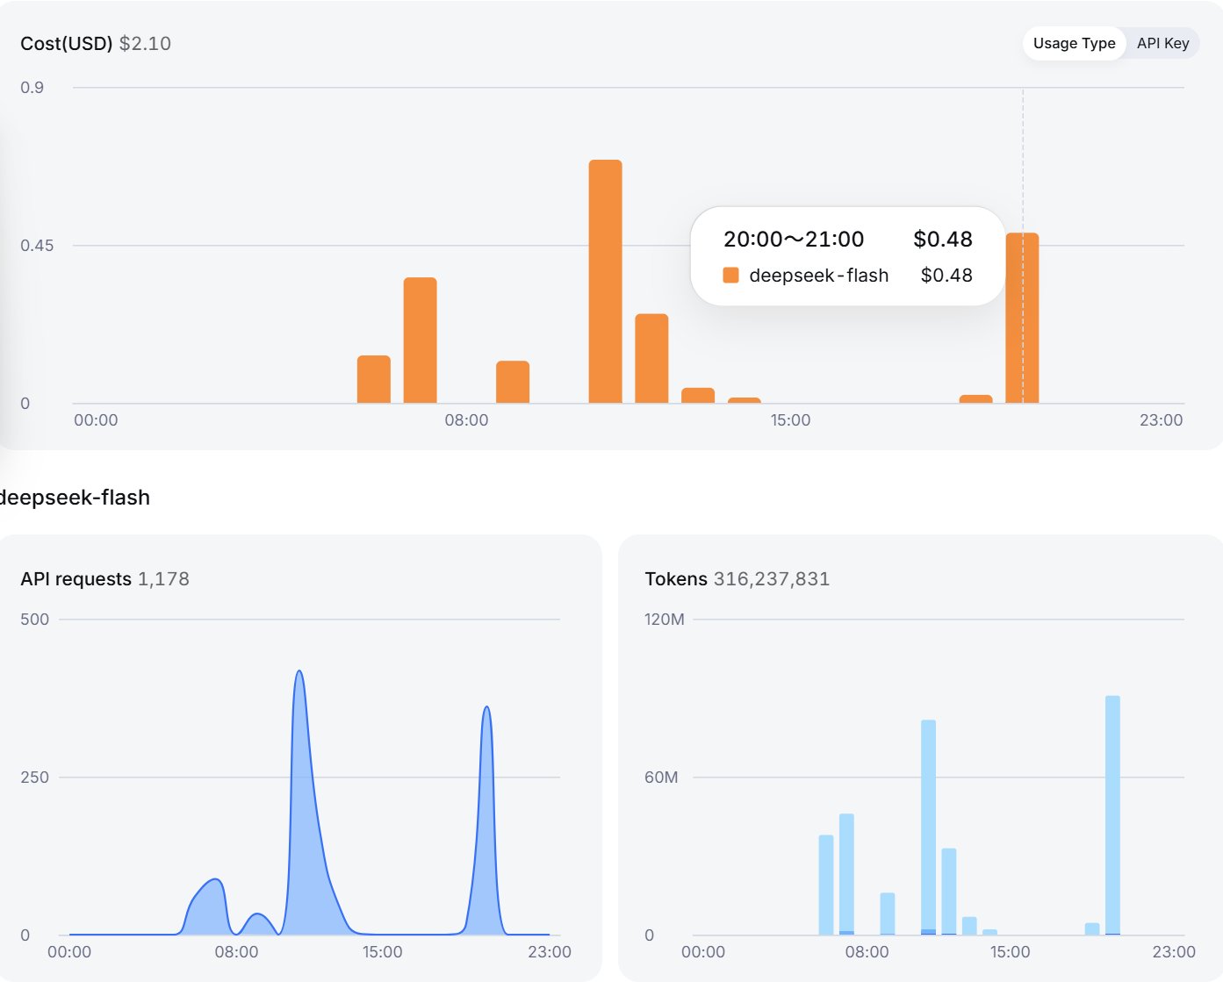
Task: Click the "API requests" chart title
Action: tap(76, 579)
